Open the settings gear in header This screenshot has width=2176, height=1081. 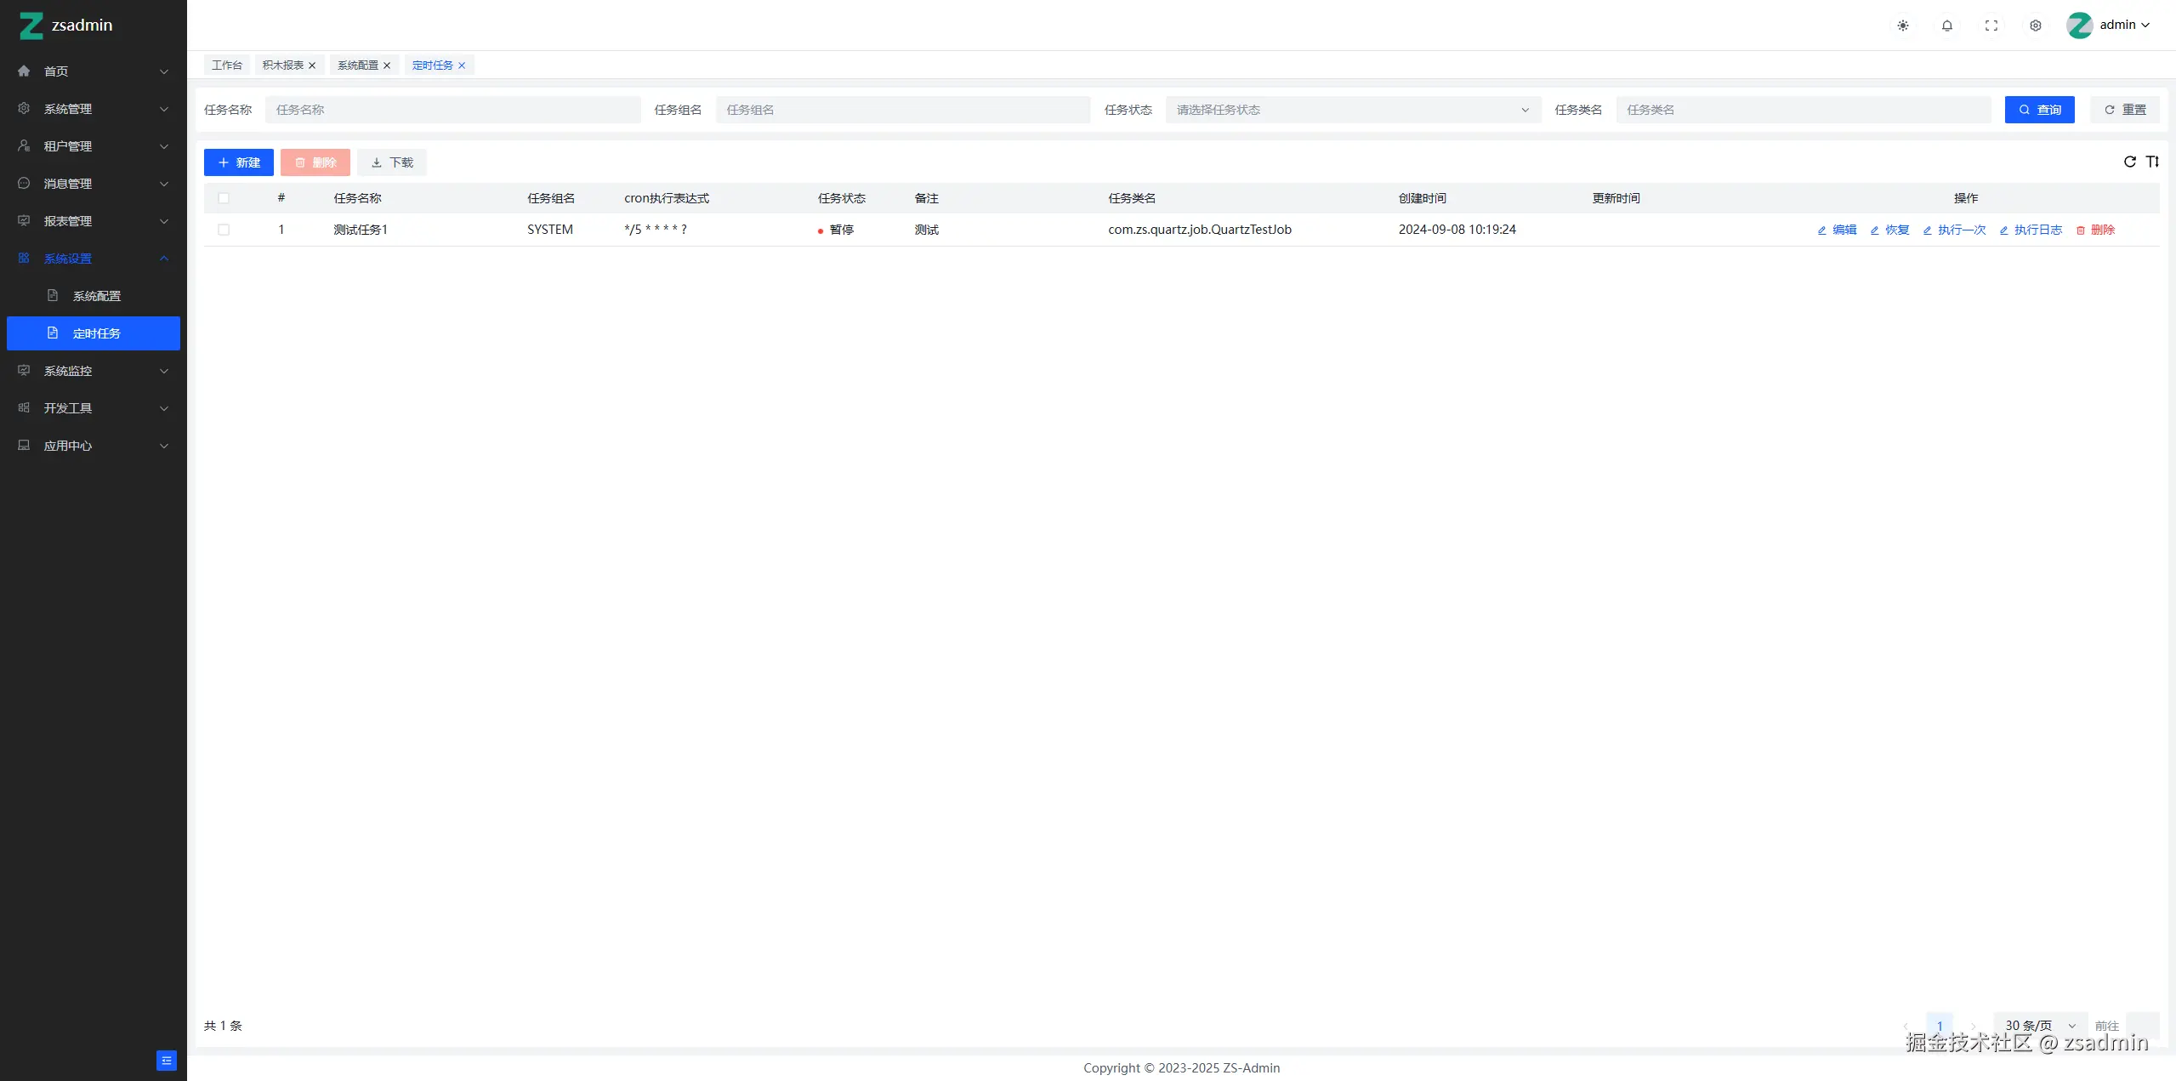pos(2036,26)
